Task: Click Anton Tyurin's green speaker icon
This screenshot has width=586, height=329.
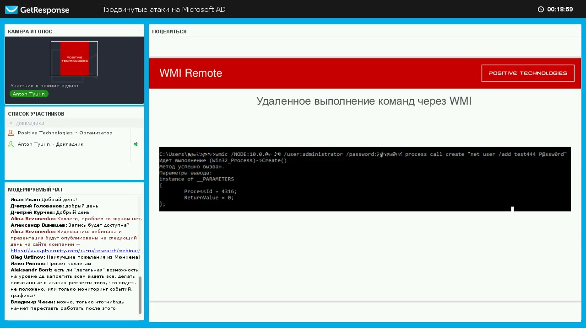Action: [136, 144]
